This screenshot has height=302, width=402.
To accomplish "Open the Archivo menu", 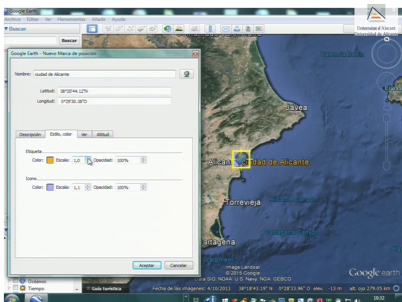I will click(x=12, y=19).
